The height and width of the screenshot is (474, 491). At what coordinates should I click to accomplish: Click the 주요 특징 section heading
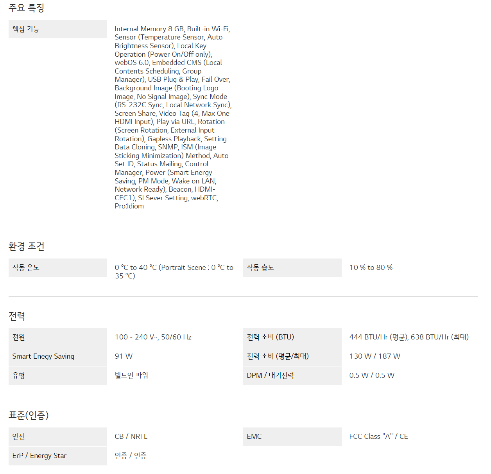[x=26, y=8]
